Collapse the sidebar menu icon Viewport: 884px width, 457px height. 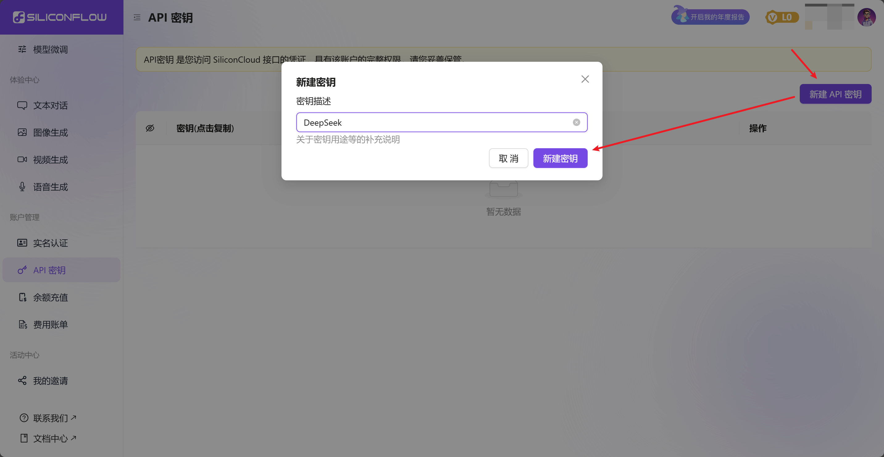click(137, 18)
